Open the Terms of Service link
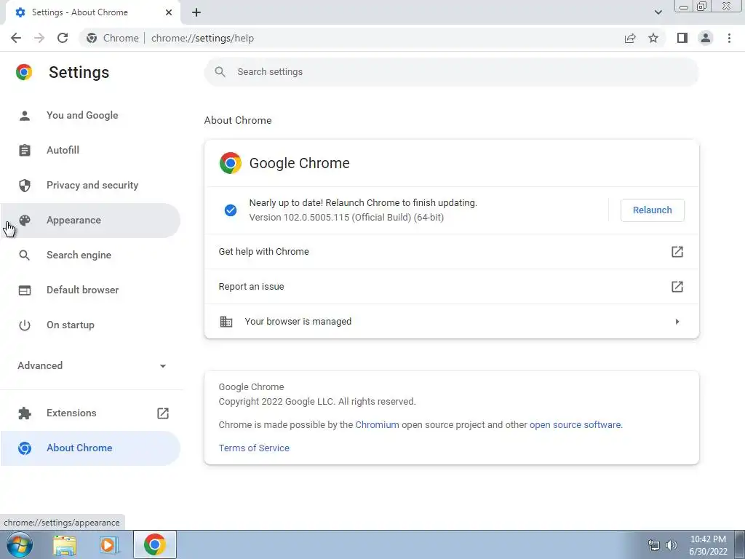Screen dimensions: 745x559 254,448
